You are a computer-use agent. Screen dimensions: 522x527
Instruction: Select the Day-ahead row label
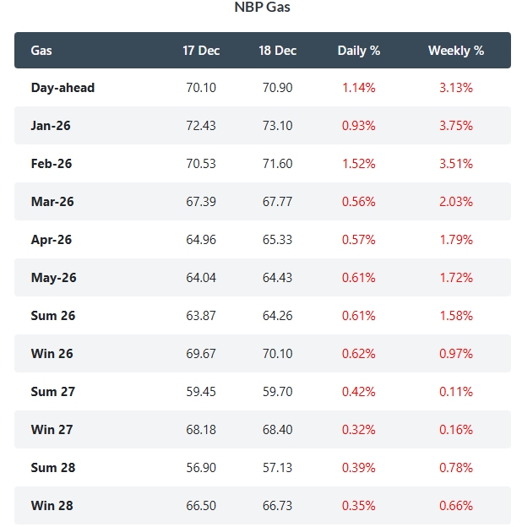63,88
